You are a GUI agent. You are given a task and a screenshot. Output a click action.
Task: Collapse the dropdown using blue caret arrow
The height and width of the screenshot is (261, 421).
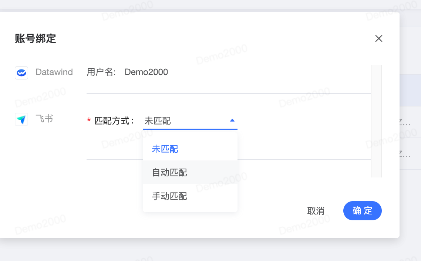click(232, 121)
